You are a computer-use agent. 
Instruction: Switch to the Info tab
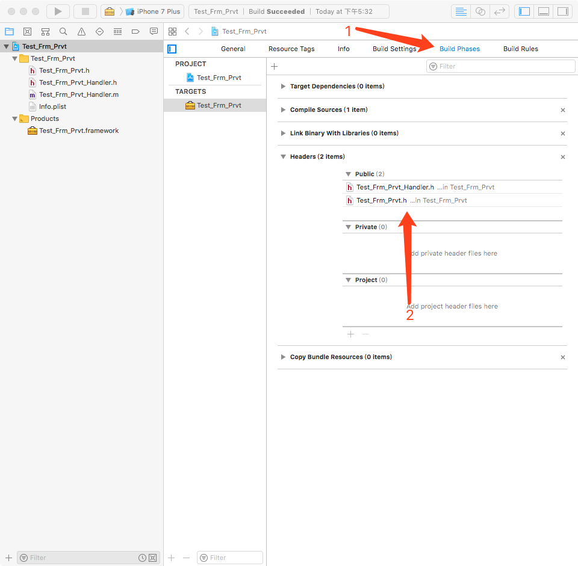pyautogui.click(x=344, y=49)
